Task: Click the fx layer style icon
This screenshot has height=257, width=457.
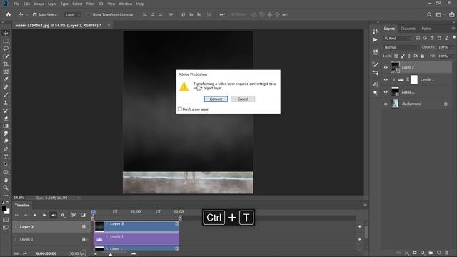Action: tap(406, 253)
